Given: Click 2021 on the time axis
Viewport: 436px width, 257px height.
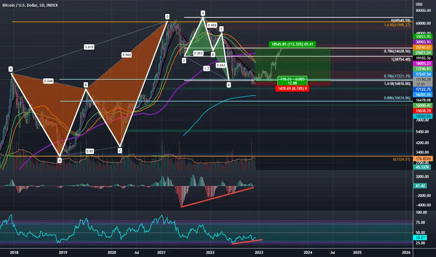Looking at the screenshot, I should tap(161, 252).
